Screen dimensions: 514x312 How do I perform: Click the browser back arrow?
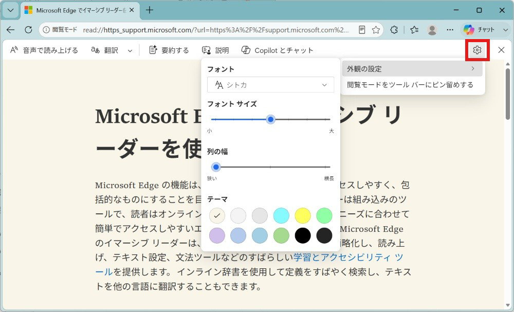pyautogui.click(x=10, y=30)
